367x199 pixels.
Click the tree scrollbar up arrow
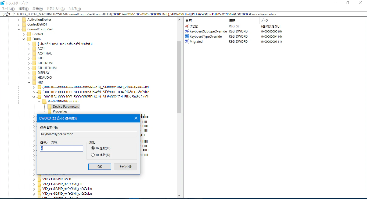[x=179, y=20]
